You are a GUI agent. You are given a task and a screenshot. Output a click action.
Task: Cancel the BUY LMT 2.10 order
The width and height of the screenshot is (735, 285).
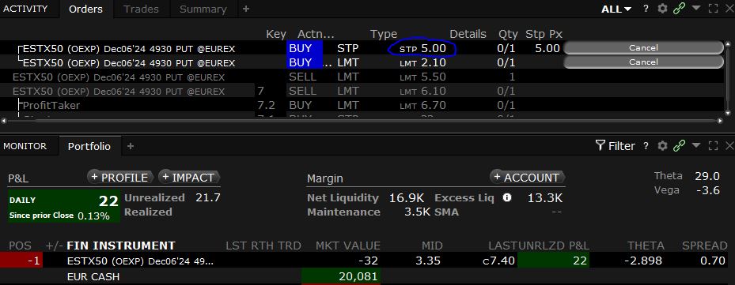pyautogui.click(x=643, y=62)
